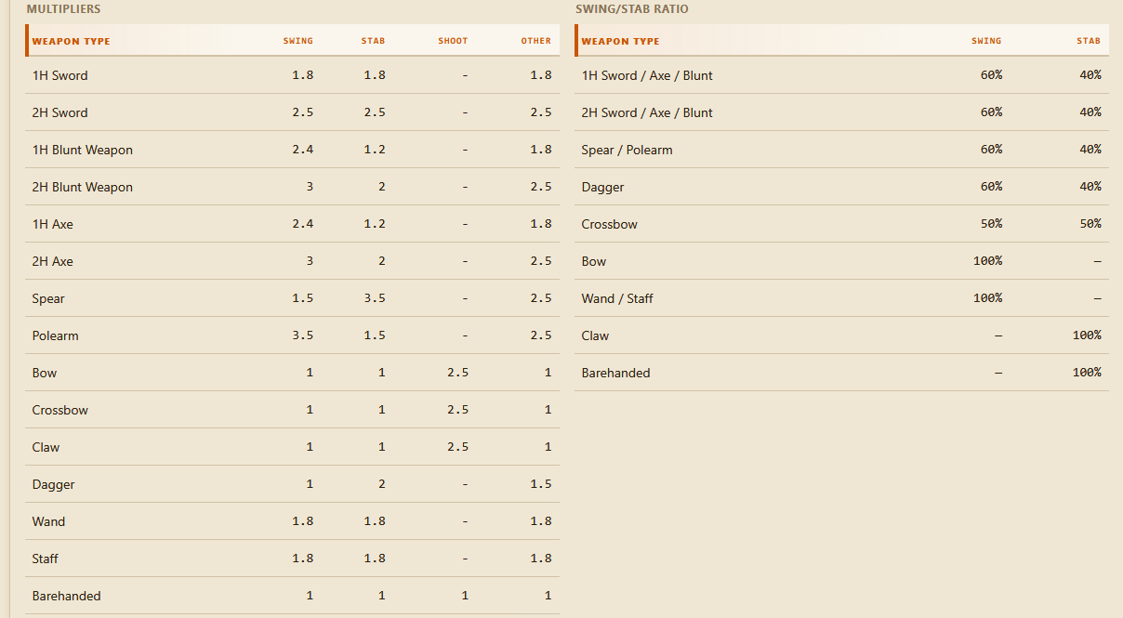Select the Claw label in Multipliers table
The height and width of the screenshot is (618, 1123).
(46, 447)
